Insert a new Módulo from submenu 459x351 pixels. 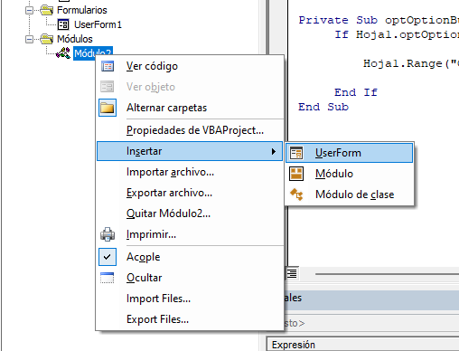(350, 174)
